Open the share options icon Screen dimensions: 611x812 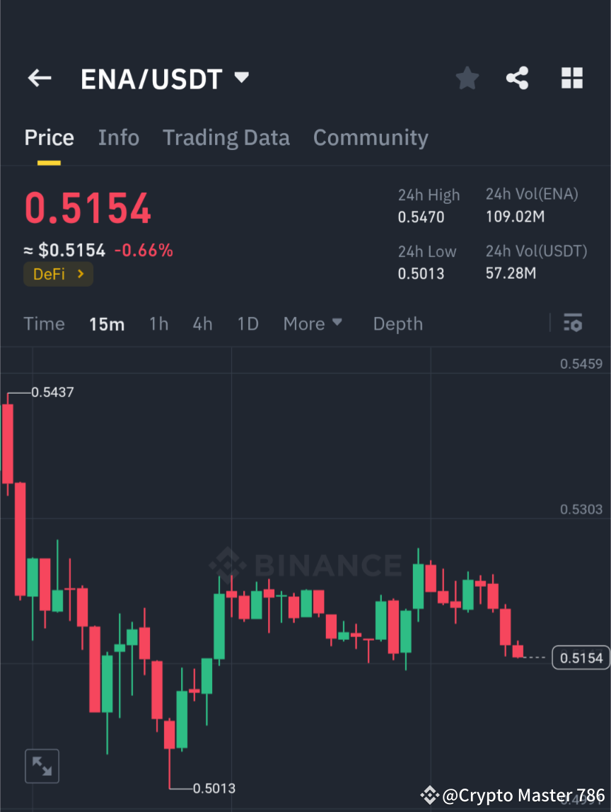(518, 78)
